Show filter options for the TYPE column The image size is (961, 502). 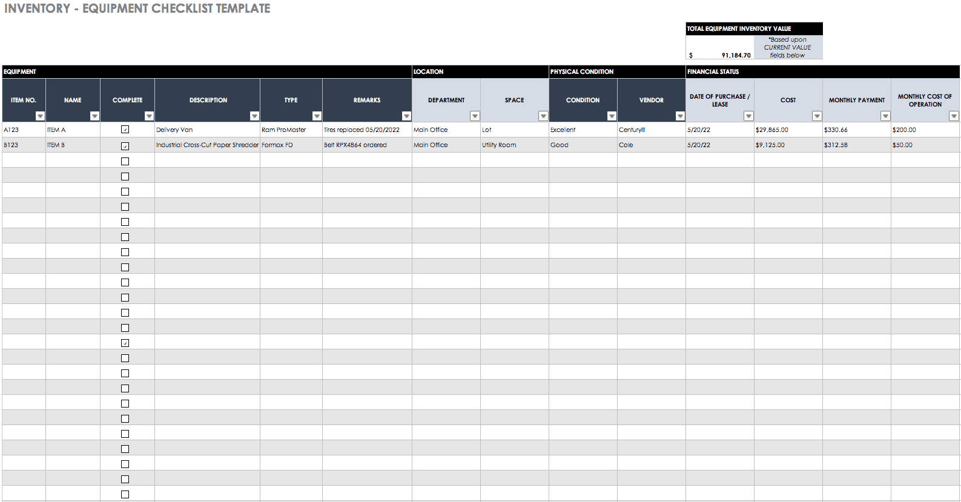click(x=317, y=116)
